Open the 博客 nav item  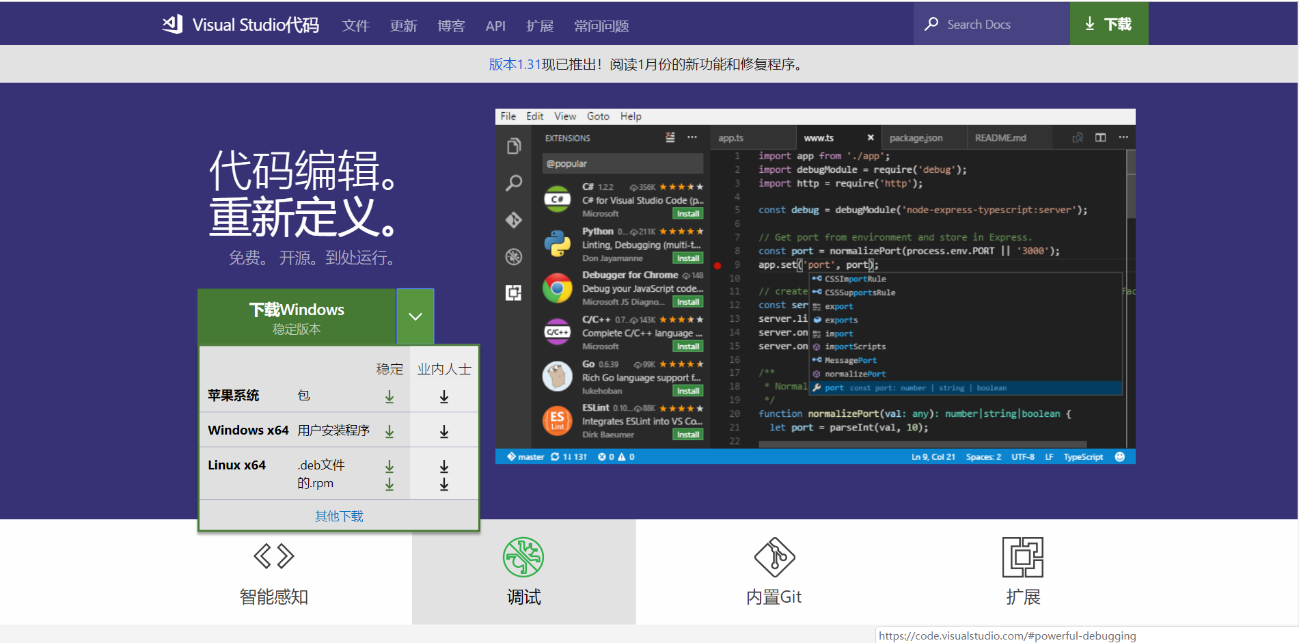pyautogui.click(x=452, y=26)
